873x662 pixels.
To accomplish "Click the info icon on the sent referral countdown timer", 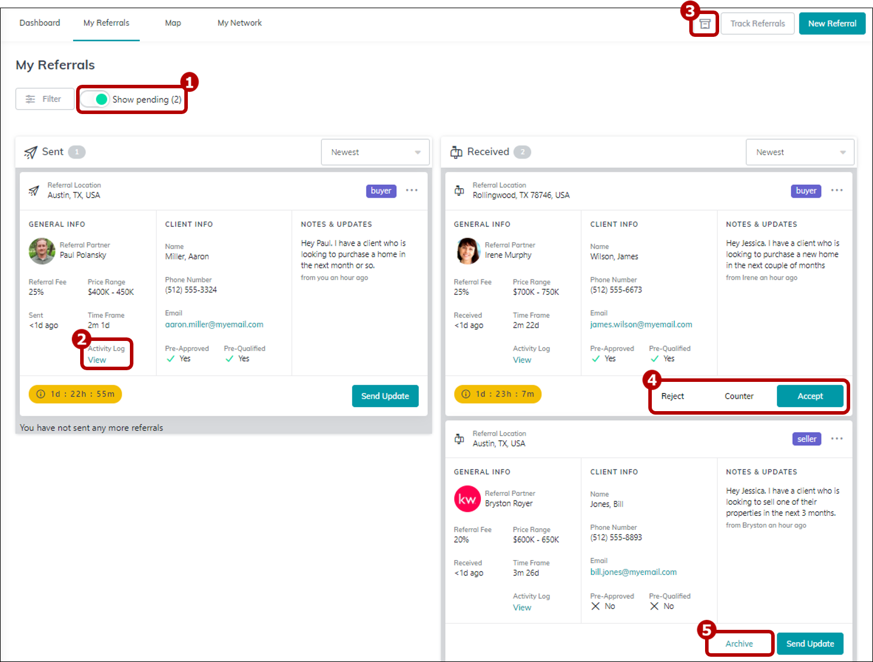I will (40, 394).
